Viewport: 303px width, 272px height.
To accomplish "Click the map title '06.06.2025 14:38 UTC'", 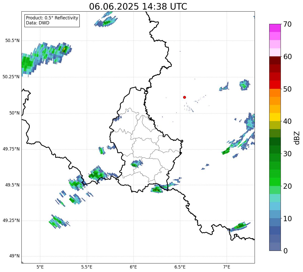I will (x=138, y=7).
